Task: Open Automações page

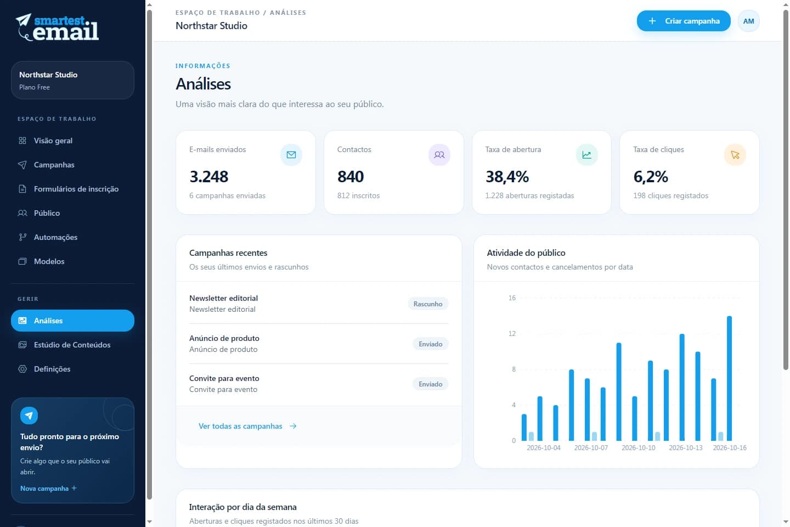Action: tap(72, 237)
